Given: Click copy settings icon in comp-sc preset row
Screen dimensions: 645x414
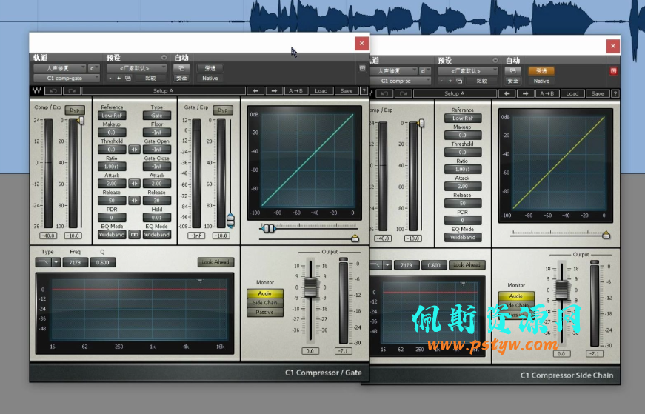Looking at the screenshot, I should coord(459,81).
